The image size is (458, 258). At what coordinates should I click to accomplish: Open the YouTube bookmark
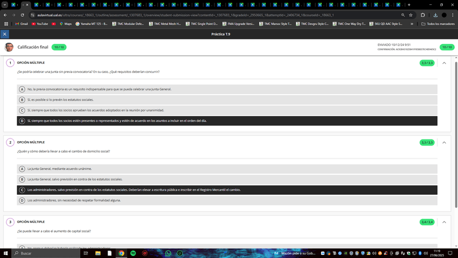(40, 24)
